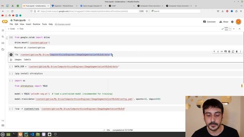Open more cell actions menu
Screen dimensions: 244x137
(x=241, y=51)
